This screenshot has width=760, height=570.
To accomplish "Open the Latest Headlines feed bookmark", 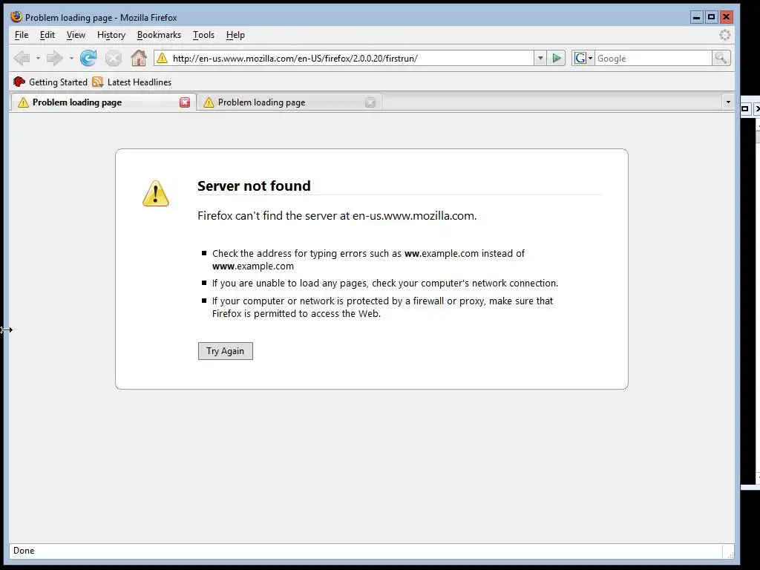I will (x=132, y=82).
